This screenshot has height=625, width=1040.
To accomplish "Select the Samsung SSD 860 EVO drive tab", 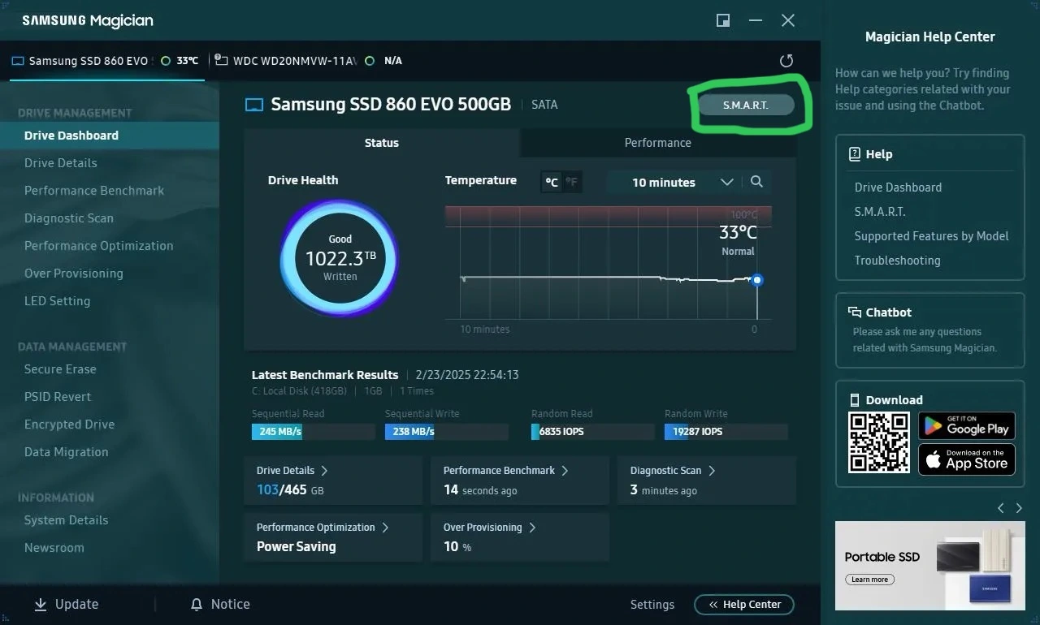I will tap(106, 61).
